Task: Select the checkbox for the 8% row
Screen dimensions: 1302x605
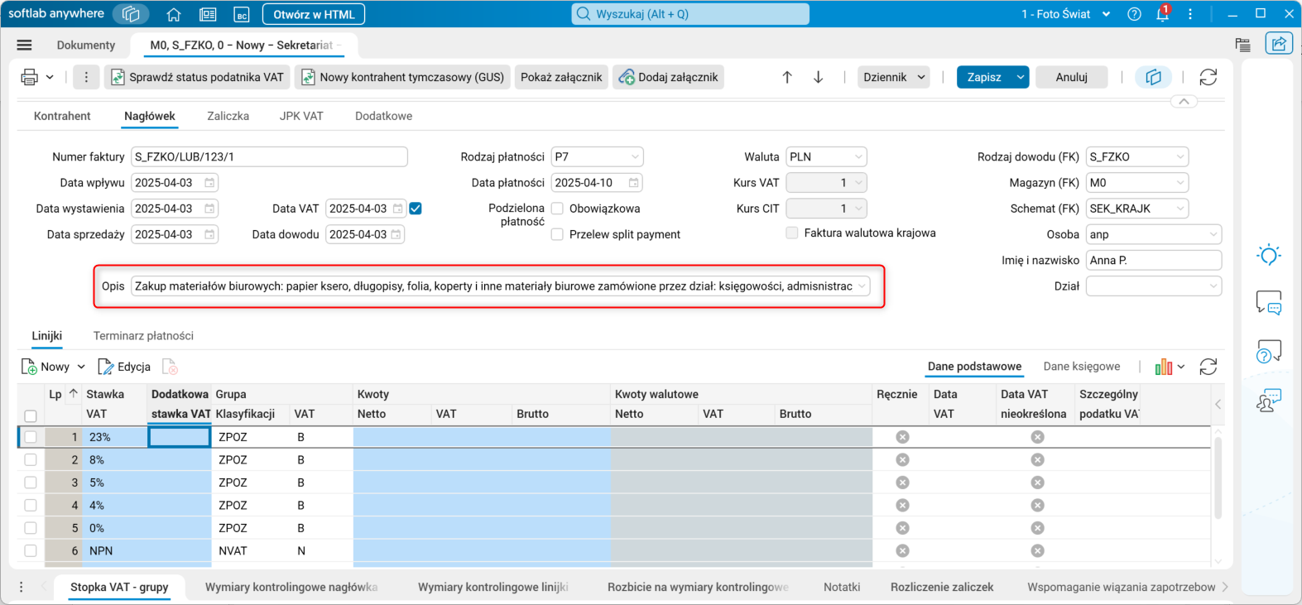Action: click(31, 459)
